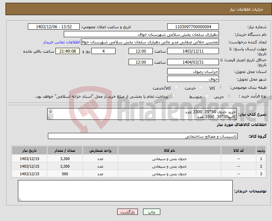This screenshot has width=272, height=221.
Task: Select the متوسط purchase type radio
Action: pyautogui.click(x=207, y=96)
